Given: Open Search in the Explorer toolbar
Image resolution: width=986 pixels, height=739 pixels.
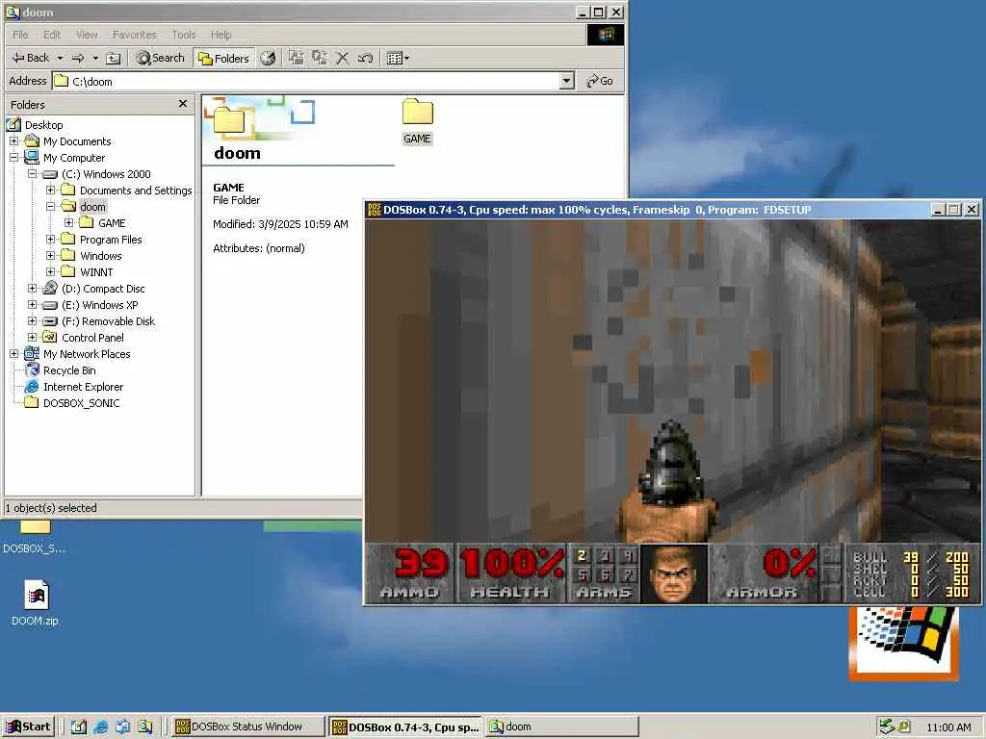Looking at the screenshot, I should click(x=161, y=58).
